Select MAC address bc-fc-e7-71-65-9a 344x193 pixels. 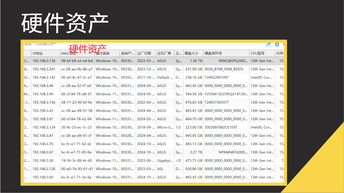pos(76,152)
